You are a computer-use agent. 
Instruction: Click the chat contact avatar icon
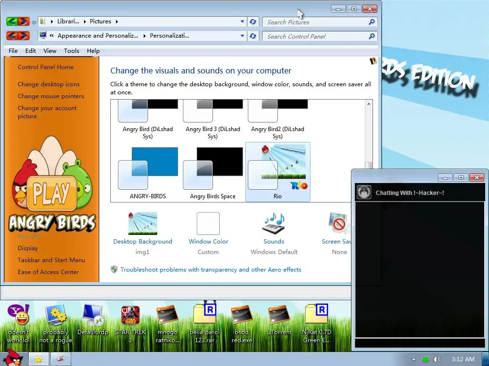click(364, 193)
